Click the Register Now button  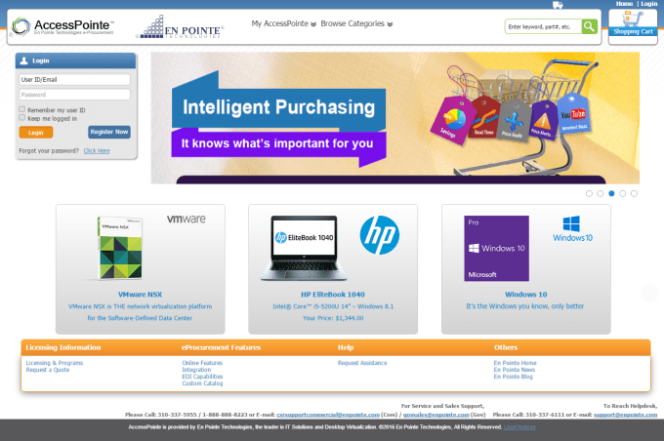[109, 132]
